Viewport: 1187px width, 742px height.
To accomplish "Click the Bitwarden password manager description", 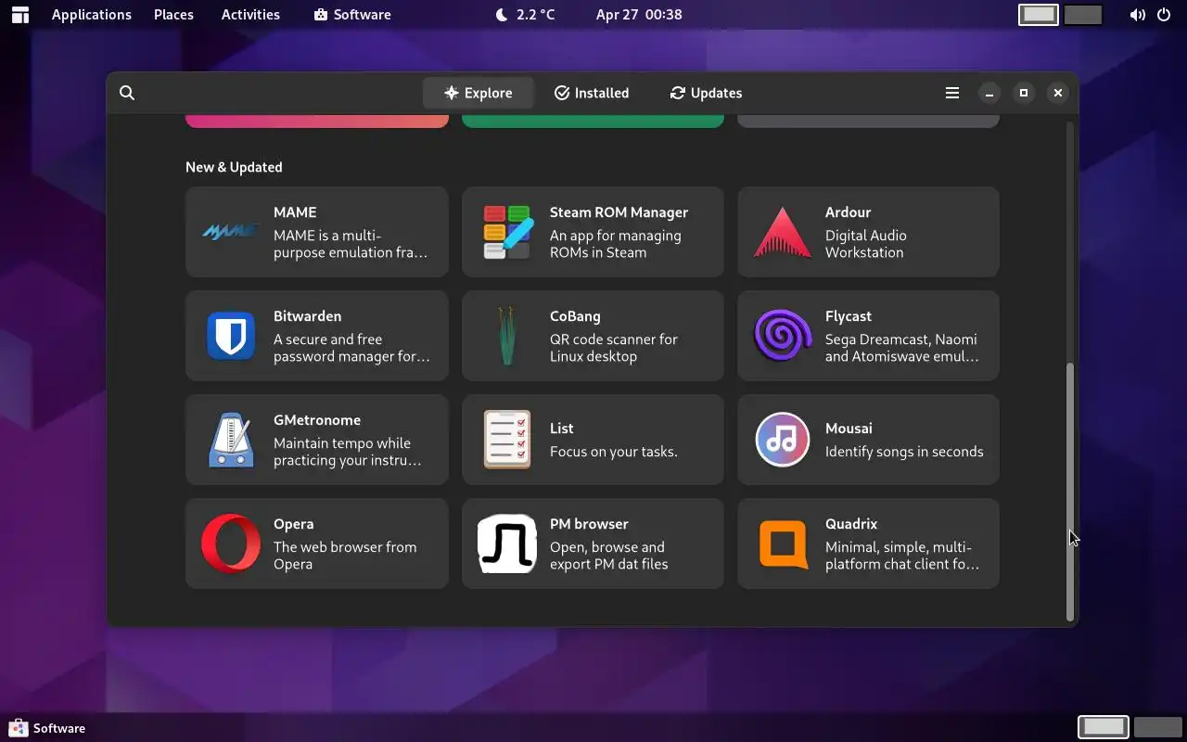I will (351, 348).
